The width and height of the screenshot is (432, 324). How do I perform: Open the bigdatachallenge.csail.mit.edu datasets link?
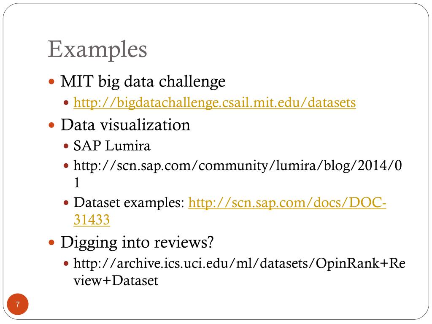[x=215, y=103]
